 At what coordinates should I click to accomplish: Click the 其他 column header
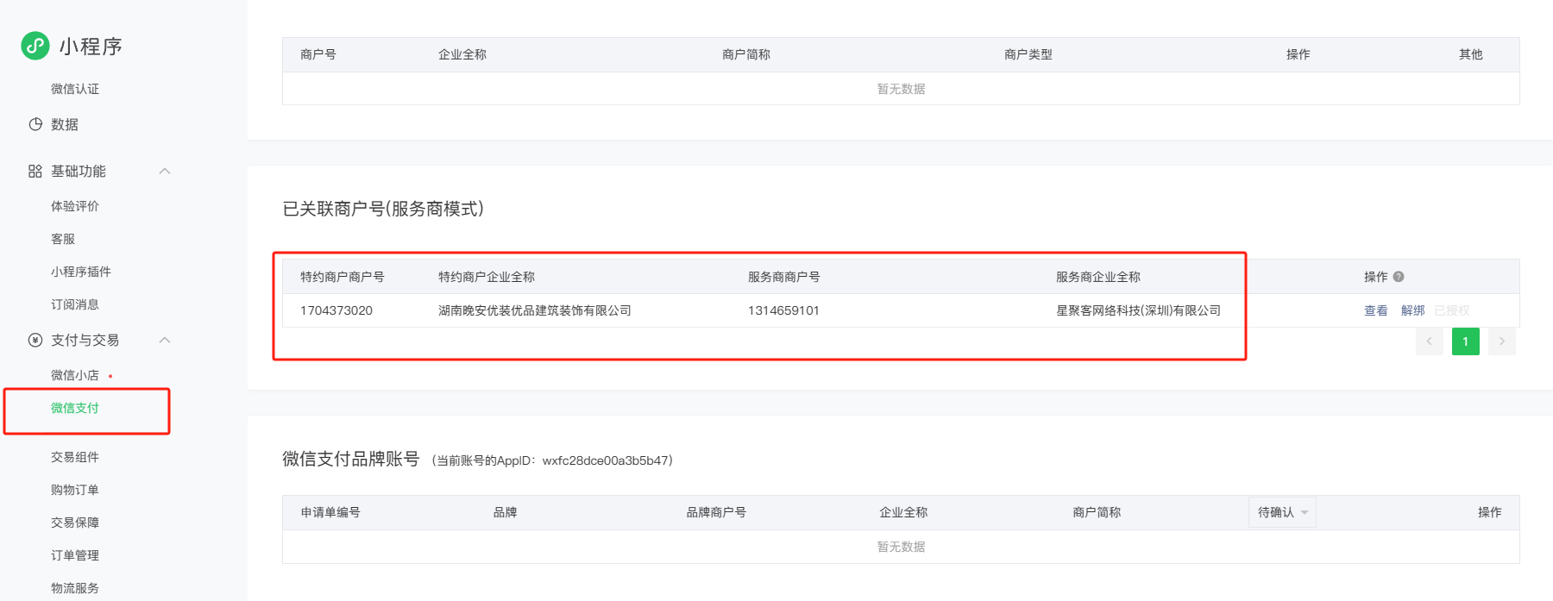(x=1471, y=54)
